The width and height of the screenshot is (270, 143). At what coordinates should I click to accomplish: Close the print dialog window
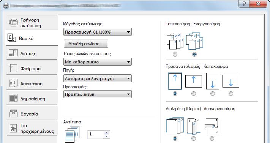point(258,4)
